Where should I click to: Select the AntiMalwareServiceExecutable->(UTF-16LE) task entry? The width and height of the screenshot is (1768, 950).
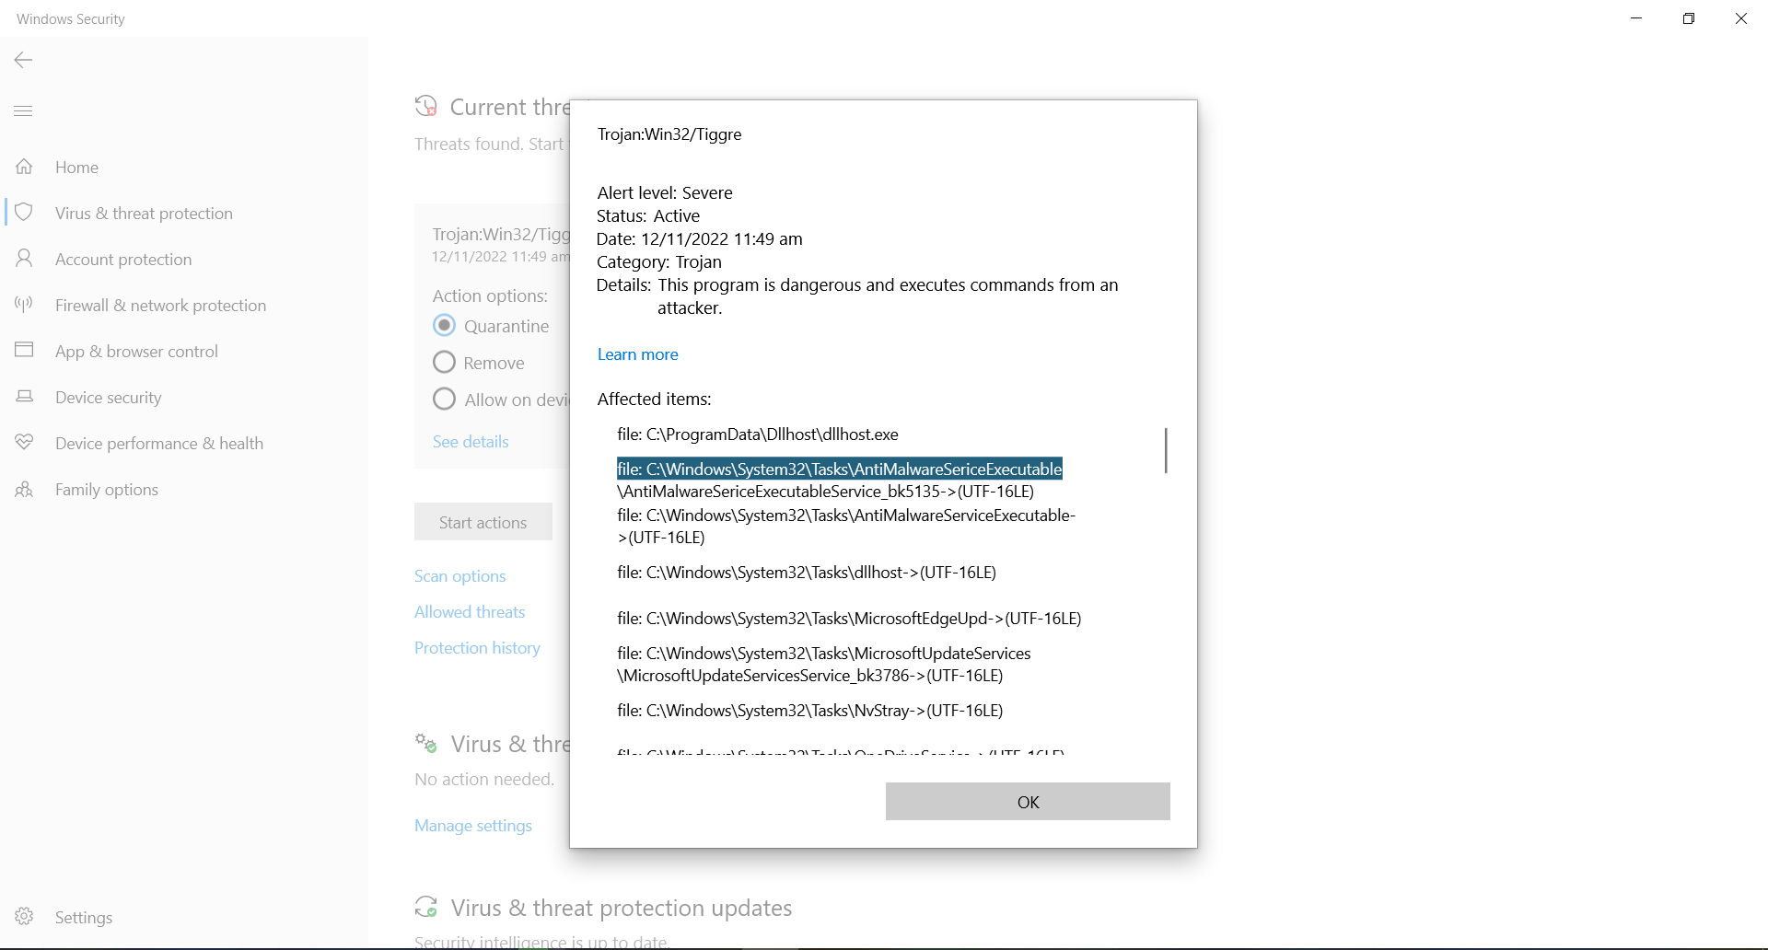tap(846, 527)
